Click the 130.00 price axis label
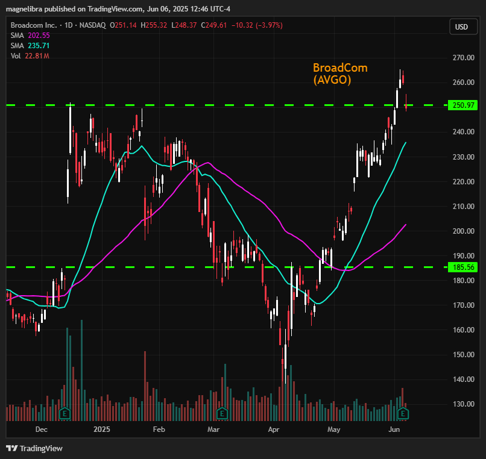 463,404
